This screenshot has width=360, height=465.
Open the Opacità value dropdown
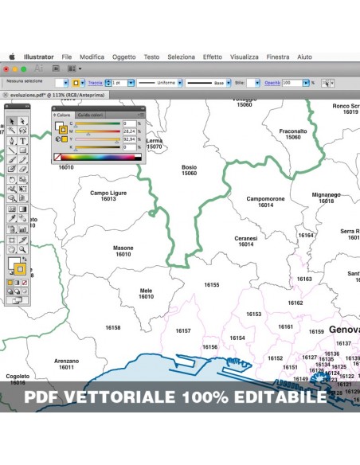(x=306, y=83)
